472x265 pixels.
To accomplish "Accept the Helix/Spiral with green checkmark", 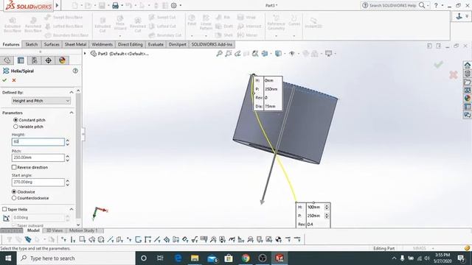I will coord(4,80).
